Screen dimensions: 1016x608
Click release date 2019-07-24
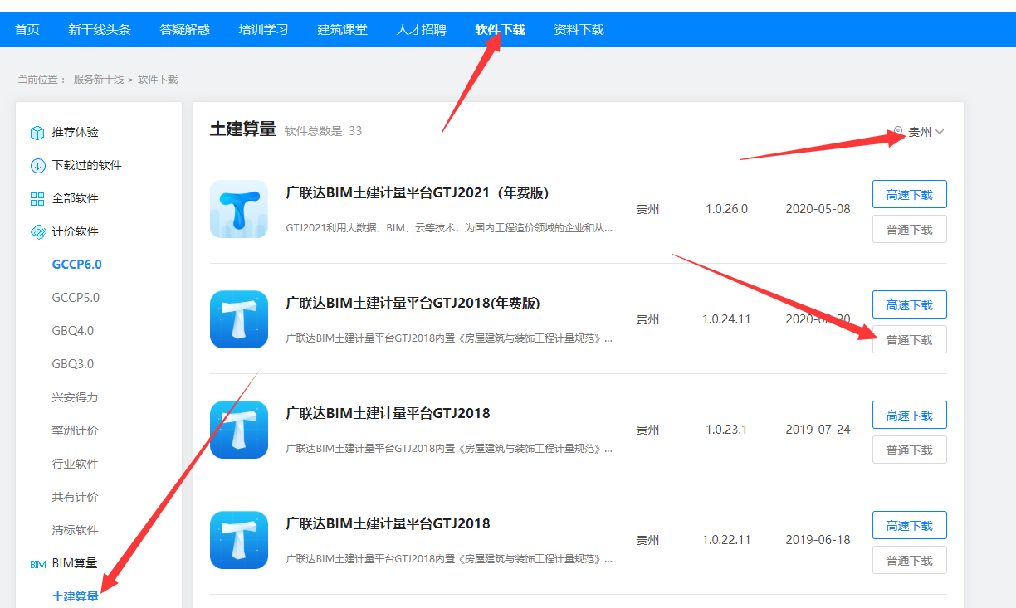[x=818, y=430]
